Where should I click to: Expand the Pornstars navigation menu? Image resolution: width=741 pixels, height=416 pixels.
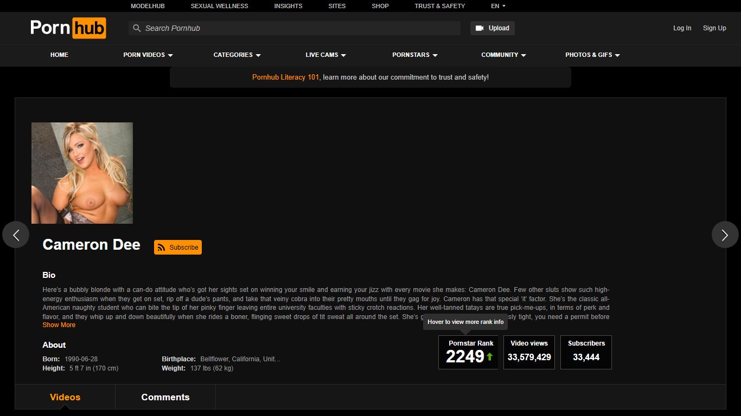click(415, 55)
